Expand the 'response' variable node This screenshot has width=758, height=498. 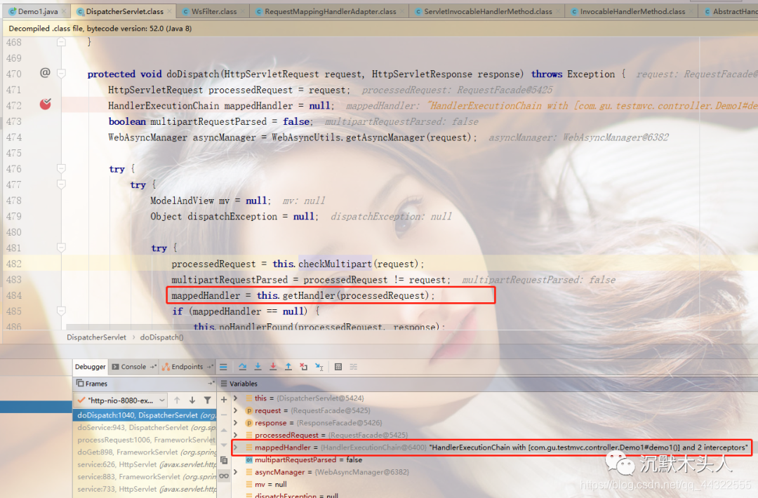(235, 423)
